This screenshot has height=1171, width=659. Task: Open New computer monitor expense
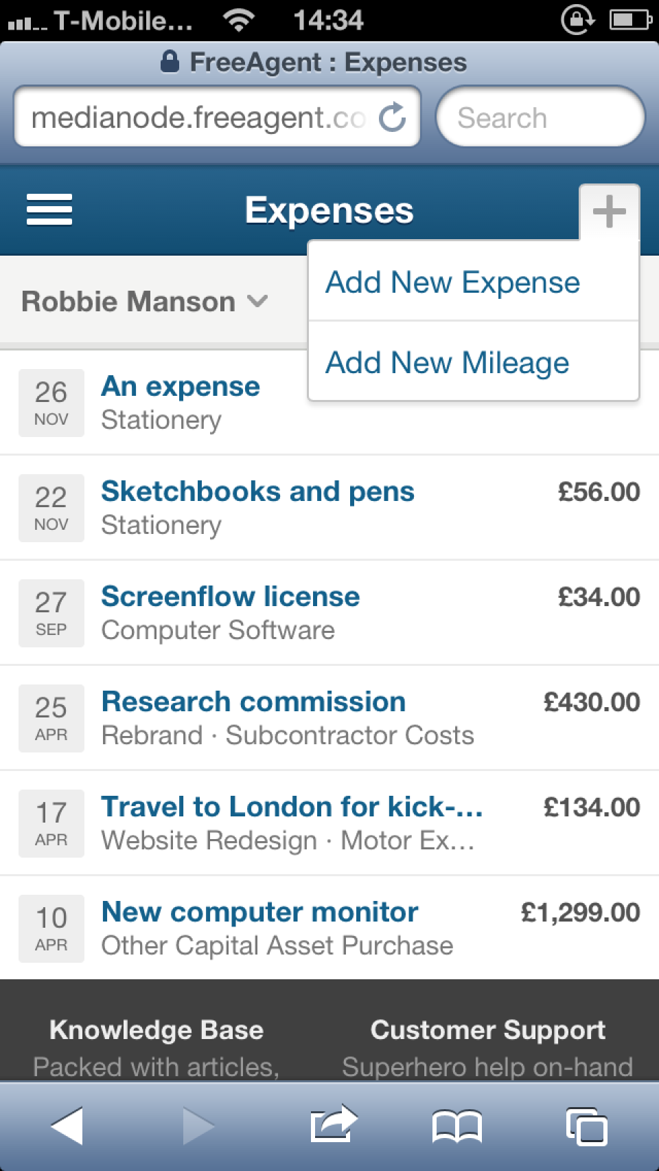(x=329, y=928)
